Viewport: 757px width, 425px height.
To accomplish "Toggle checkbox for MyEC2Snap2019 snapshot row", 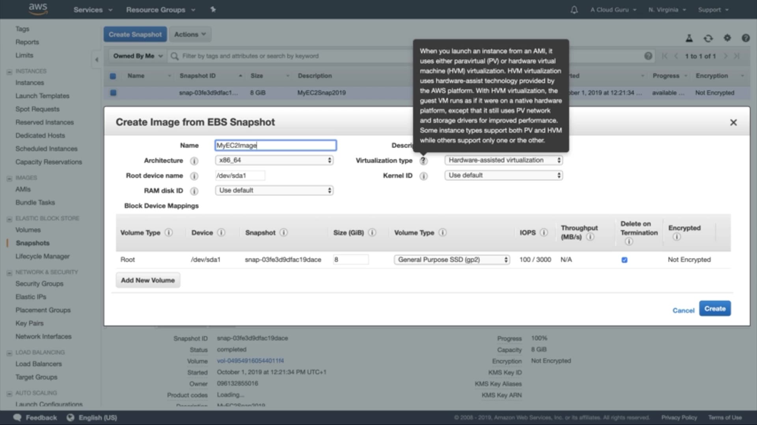I will point(113,93).
